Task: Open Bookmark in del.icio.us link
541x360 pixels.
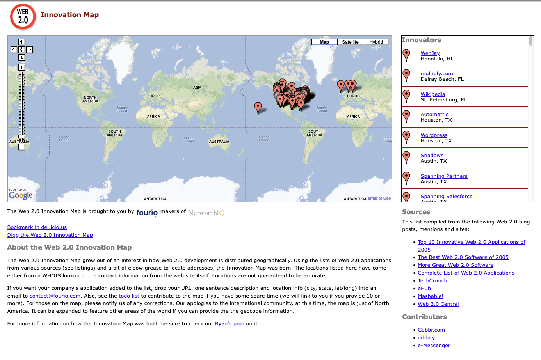Action: pos(37,227)
